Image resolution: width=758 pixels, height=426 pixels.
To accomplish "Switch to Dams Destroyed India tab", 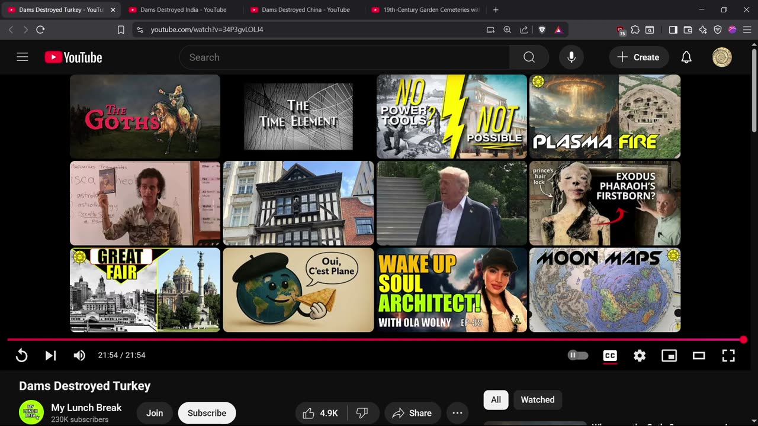I will (x=182, y=9).
